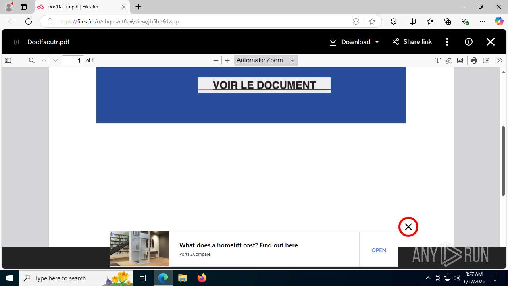508x286 pixels.
Task: Add page to favorites star icon
Action: [372, 21]
